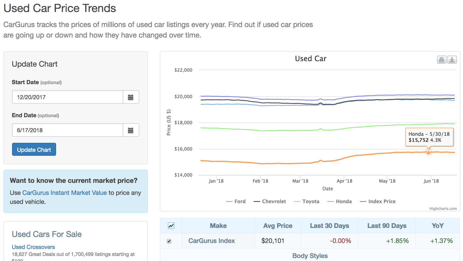
Task: Select the YoY column header
Action: (x=438, y=226)
